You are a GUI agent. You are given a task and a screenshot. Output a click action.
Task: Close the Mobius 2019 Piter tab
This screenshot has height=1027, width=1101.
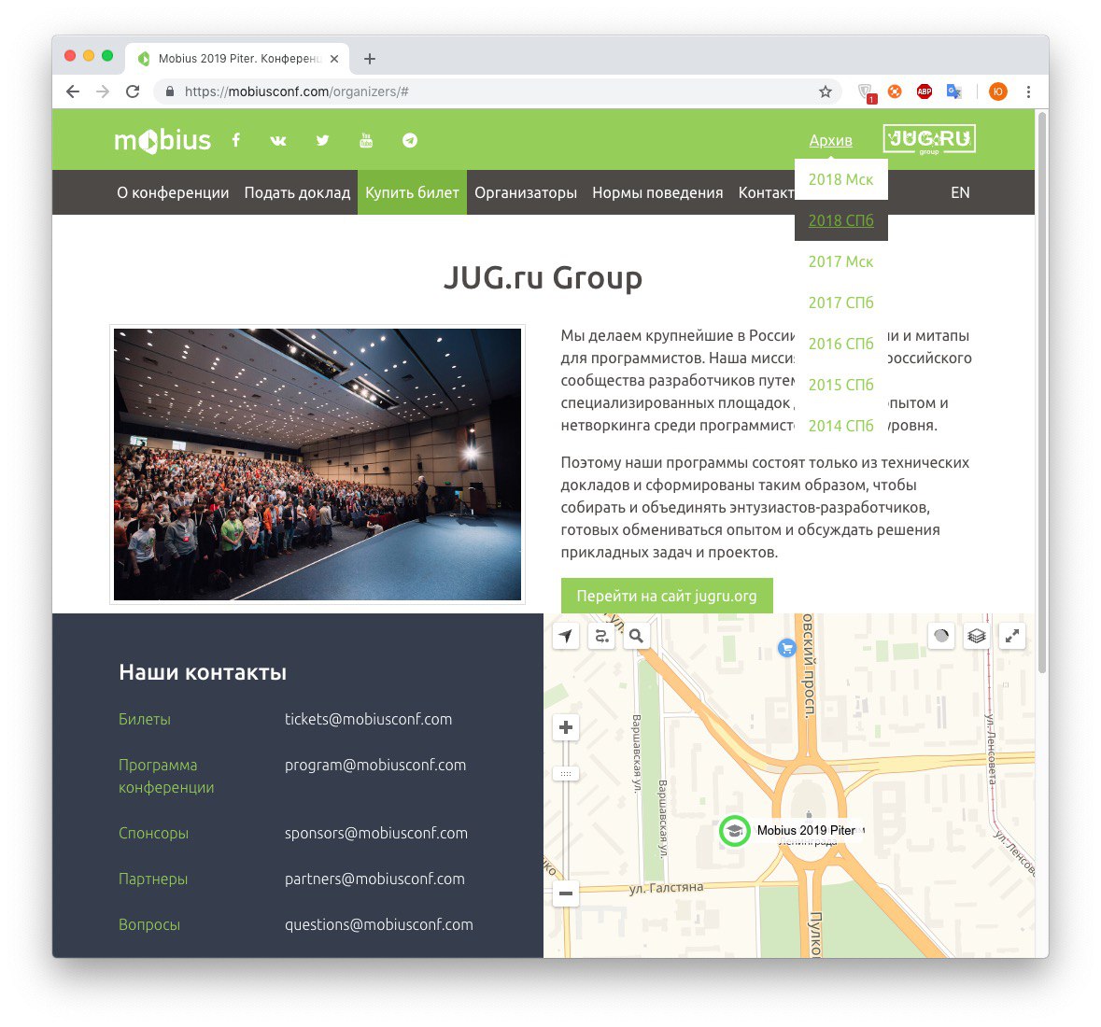point(334,59)
